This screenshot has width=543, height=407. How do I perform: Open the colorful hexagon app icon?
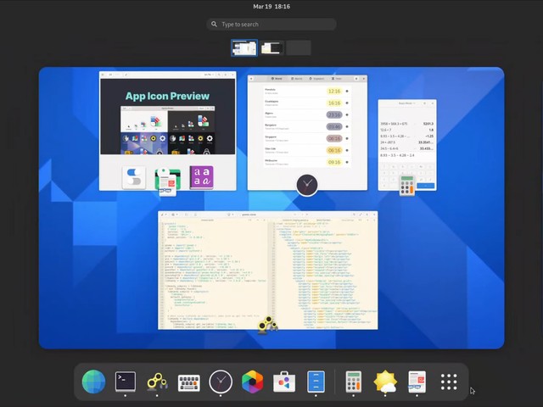(252, 382)
